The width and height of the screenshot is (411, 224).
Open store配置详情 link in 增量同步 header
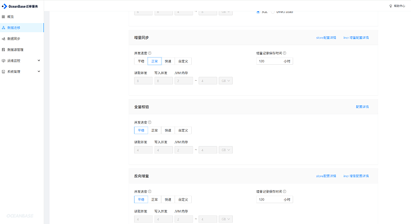pyautogui.click(x=326, y=37)
